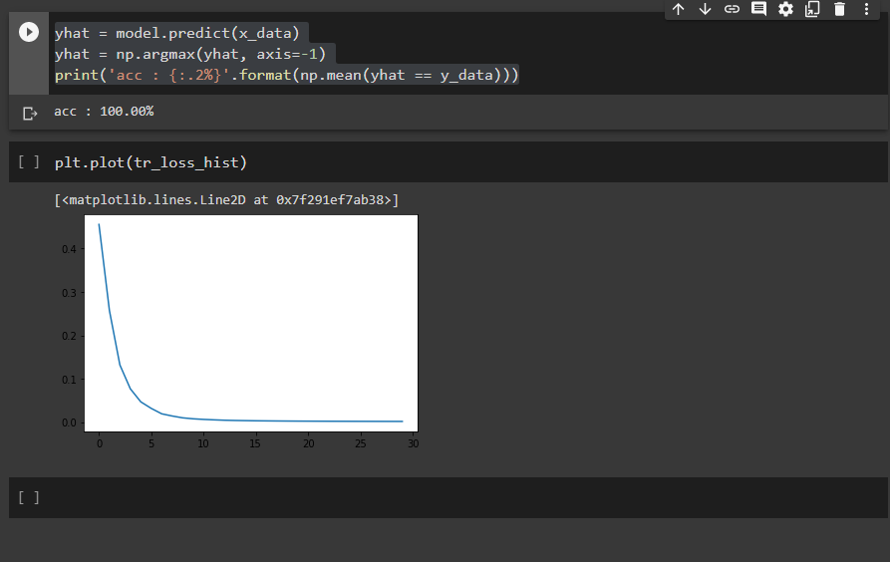
Task: Delete the cell with trash icon
Action: click(839, 9)
